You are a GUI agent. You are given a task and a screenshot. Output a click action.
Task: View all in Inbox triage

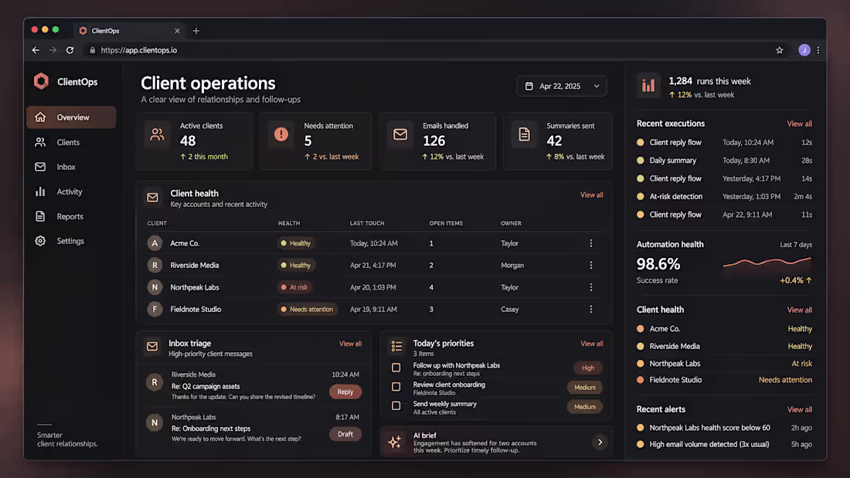coord(350,344)
